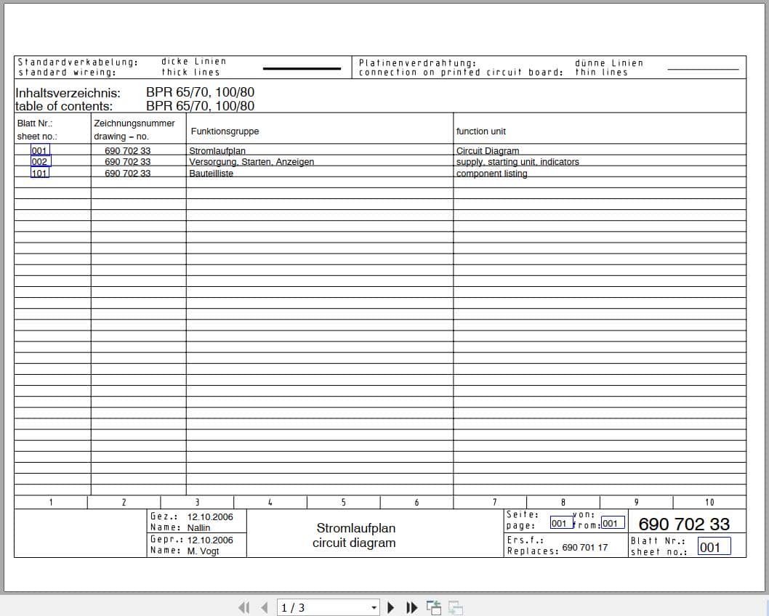Click the replaces number '690 701 17'
This screenshot has height=616, width=769.
tap(584, 548)
